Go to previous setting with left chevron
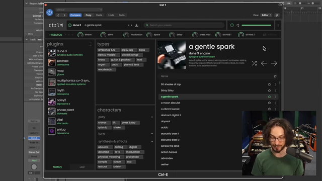The height and width of the screenshot is (181, 322). tap(58, 15)
